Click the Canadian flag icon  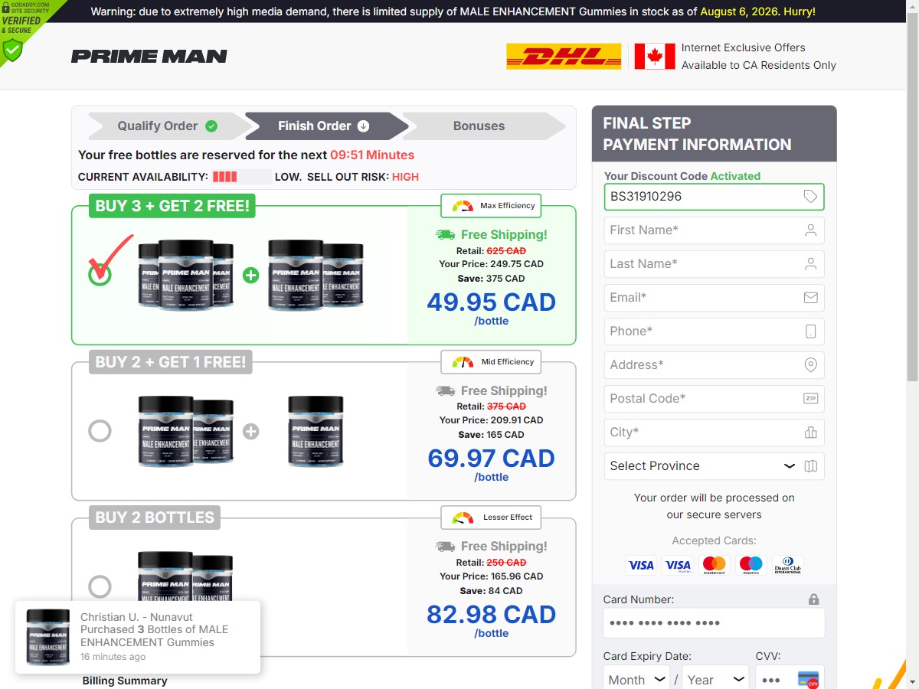[655, 56]
